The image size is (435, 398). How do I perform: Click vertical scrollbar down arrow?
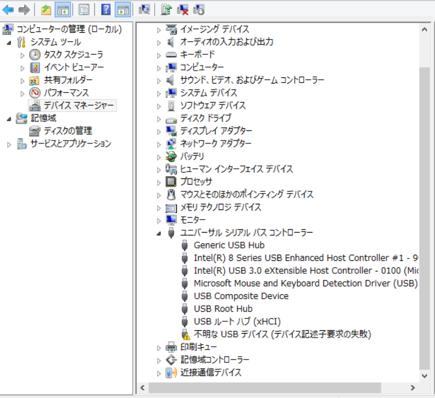(x=424, y=376)
